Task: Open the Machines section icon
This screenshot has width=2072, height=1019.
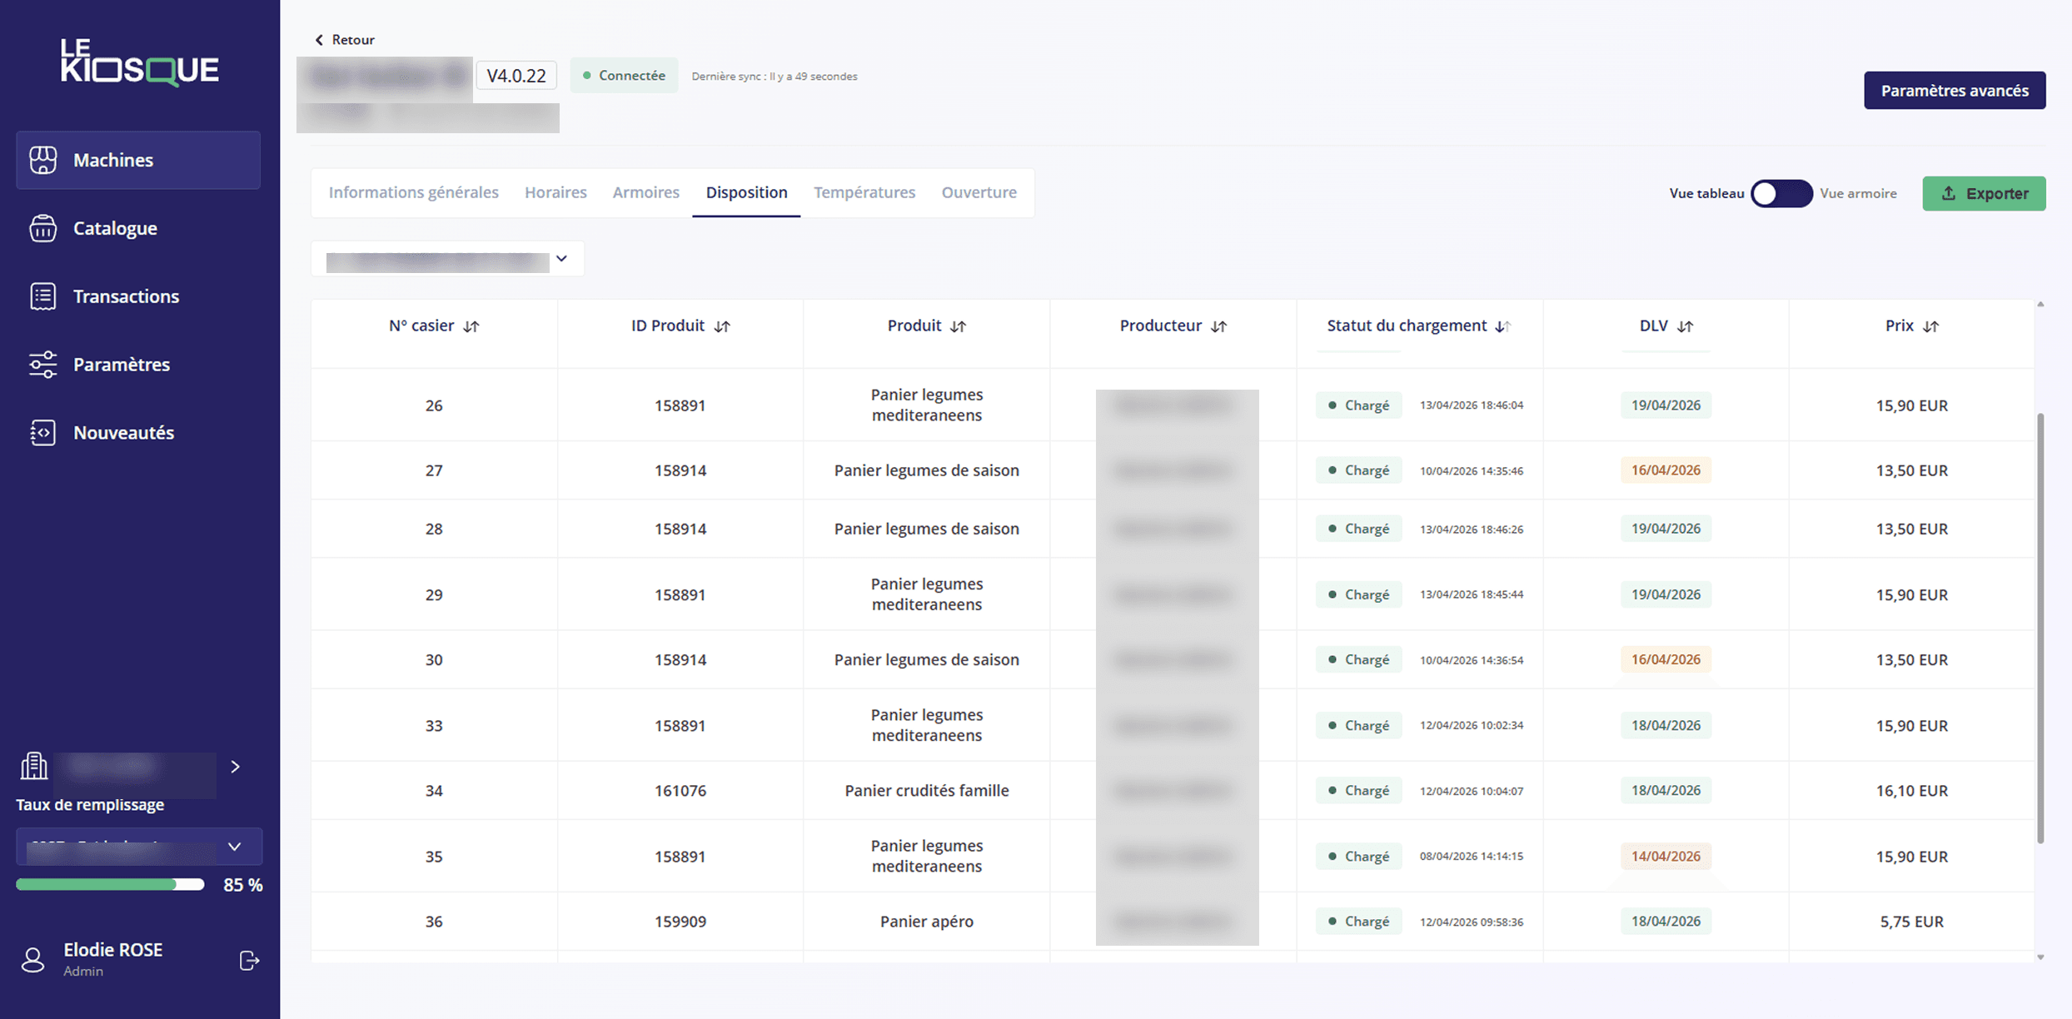Action: (43, 160)
